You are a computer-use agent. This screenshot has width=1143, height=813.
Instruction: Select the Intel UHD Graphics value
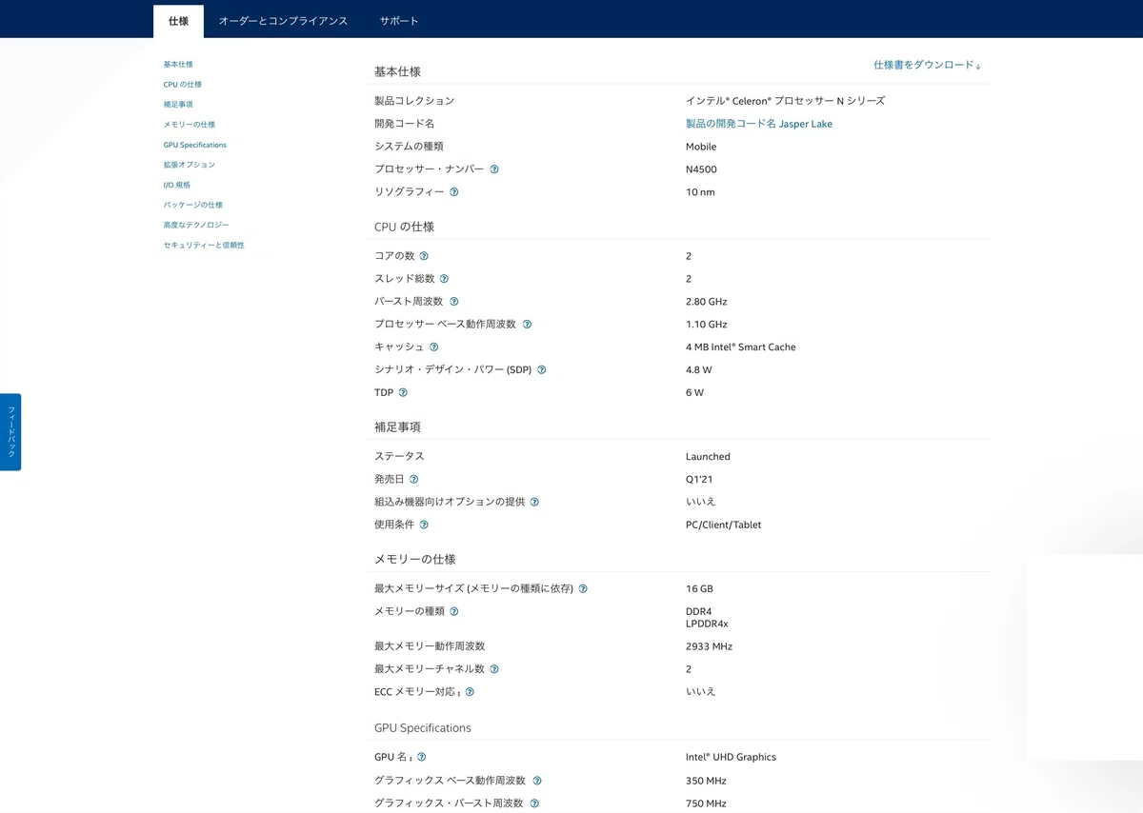pos(731,758)
